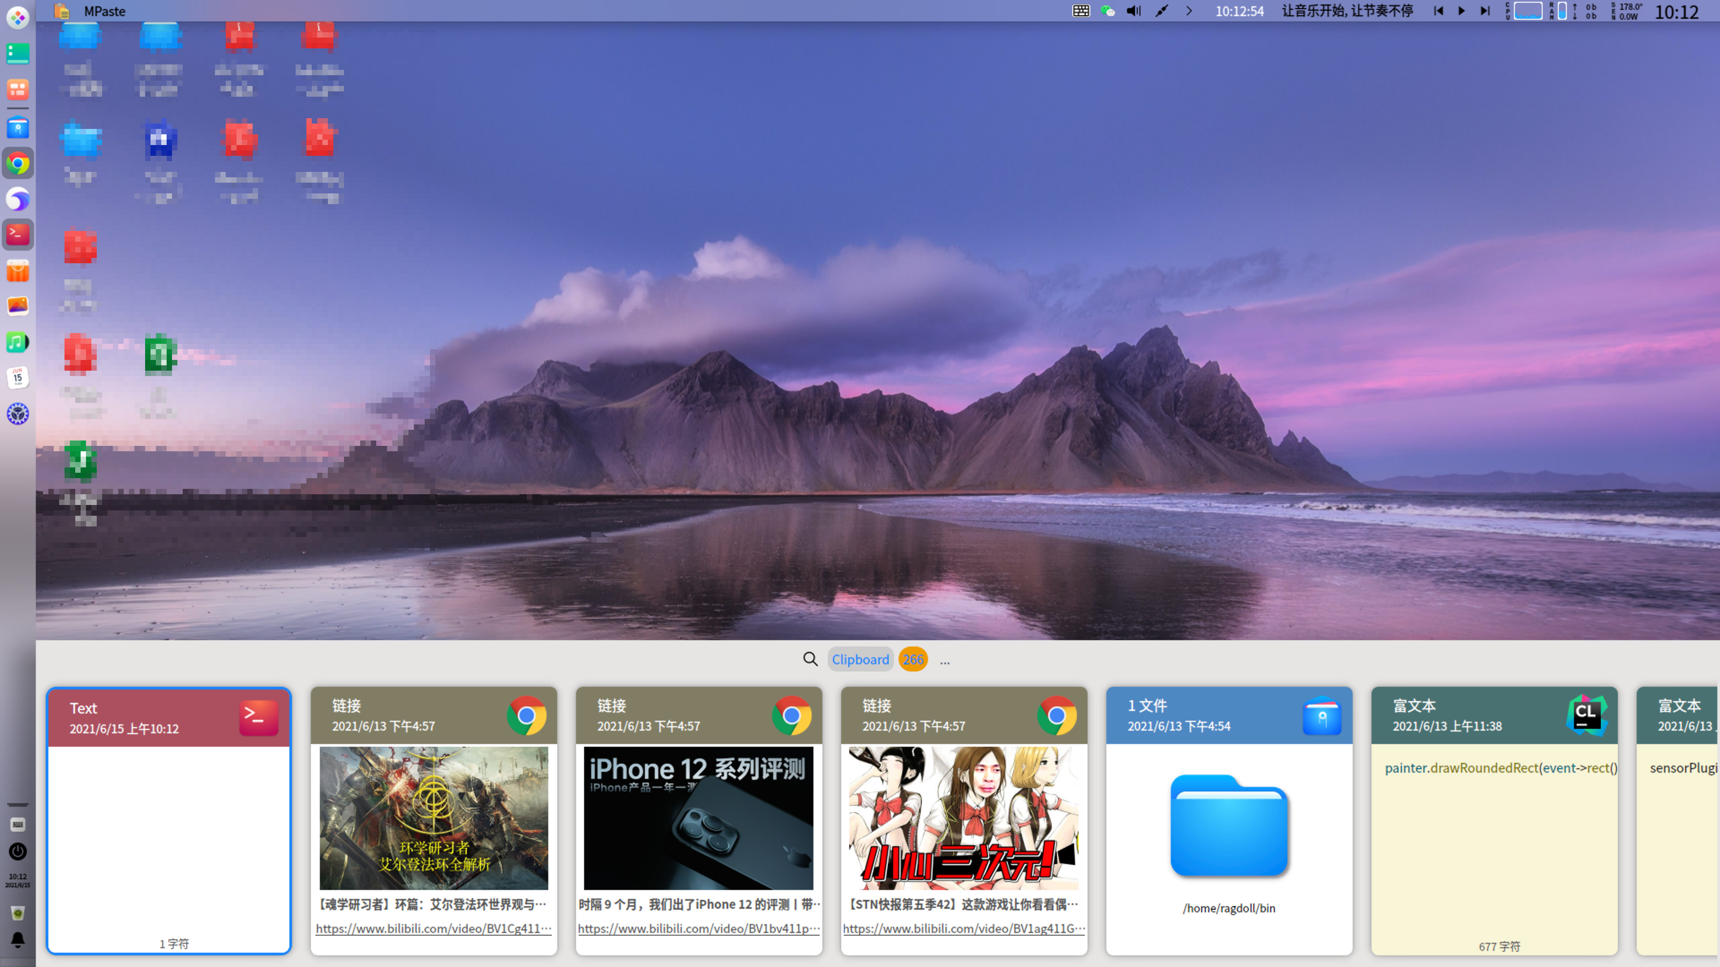Click the 时隔 9 个月 title text
This screenshot has height=967, width=1720.
(698, 904)
